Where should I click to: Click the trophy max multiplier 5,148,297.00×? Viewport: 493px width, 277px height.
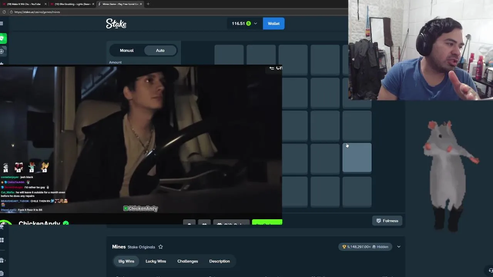point(357,247)
